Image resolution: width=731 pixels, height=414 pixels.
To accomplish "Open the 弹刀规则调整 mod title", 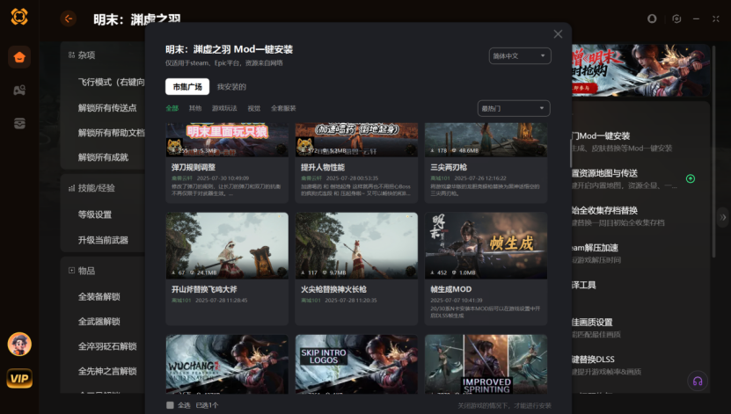I will coord(193,167).
